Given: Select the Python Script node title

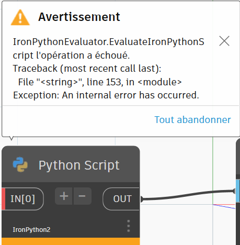Looking at the screenshot, I should tap(79, 165).
